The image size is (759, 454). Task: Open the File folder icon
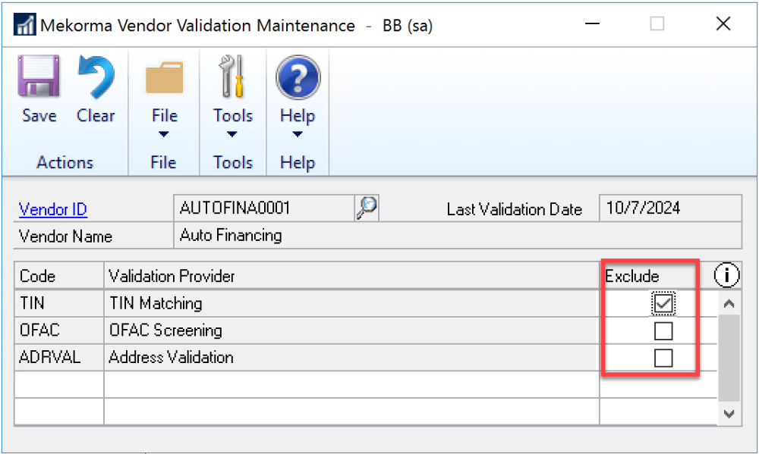164,79
